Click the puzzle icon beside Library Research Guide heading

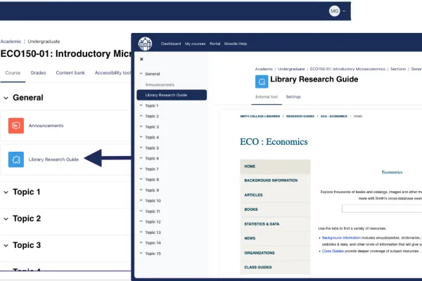[262, 81]
